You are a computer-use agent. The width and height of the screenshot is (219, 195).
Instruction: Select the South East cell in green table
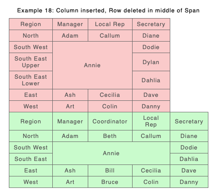pos(31,159)
